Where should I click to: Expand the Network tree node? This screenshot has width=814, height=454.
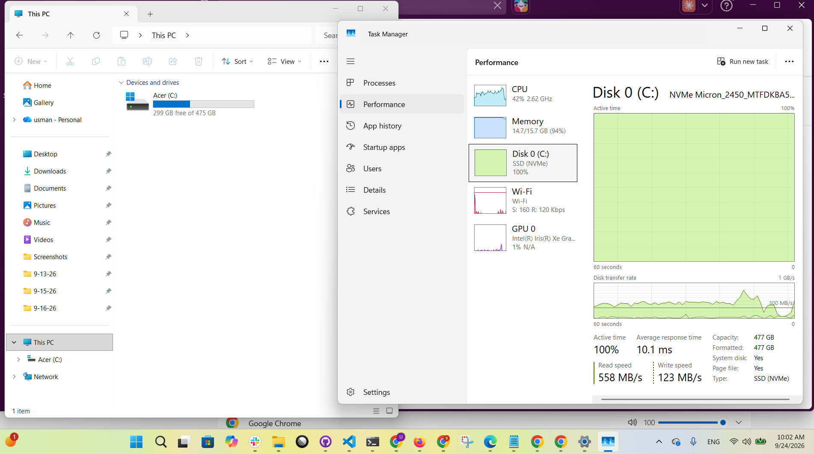coord(14,377)
